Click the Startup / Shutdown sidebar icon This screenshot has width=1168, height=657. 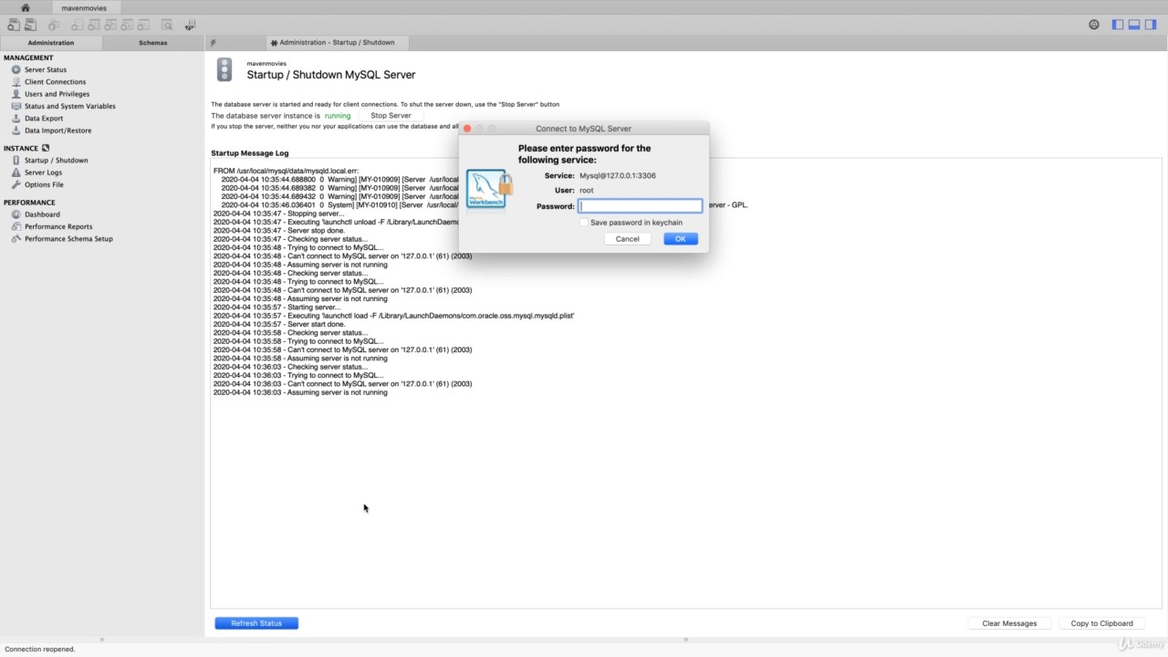click(x=16, y=160)
